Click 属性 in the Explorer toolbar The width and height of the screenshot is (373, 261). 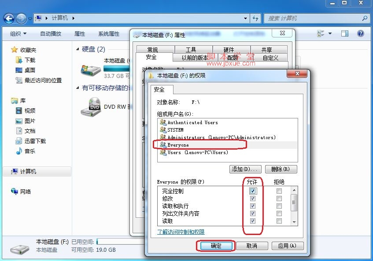click(80, 34)
